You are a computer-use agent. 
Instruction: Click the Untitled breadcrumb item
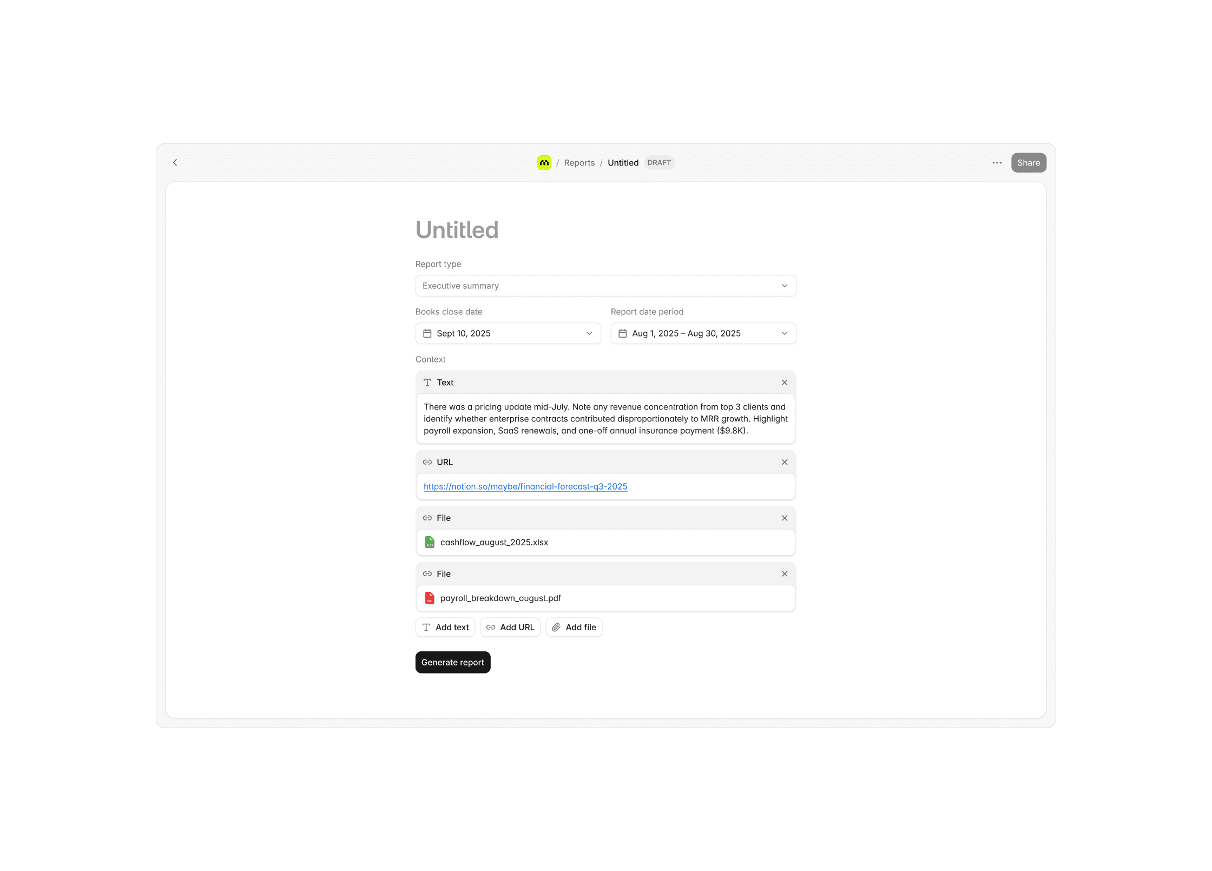tap(623, 163)
